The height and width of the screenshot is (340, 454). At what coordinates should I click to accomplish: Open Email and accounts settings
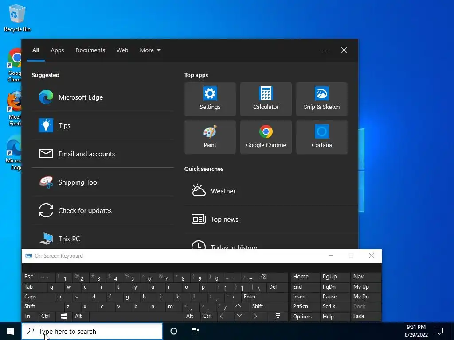(103, 154)
